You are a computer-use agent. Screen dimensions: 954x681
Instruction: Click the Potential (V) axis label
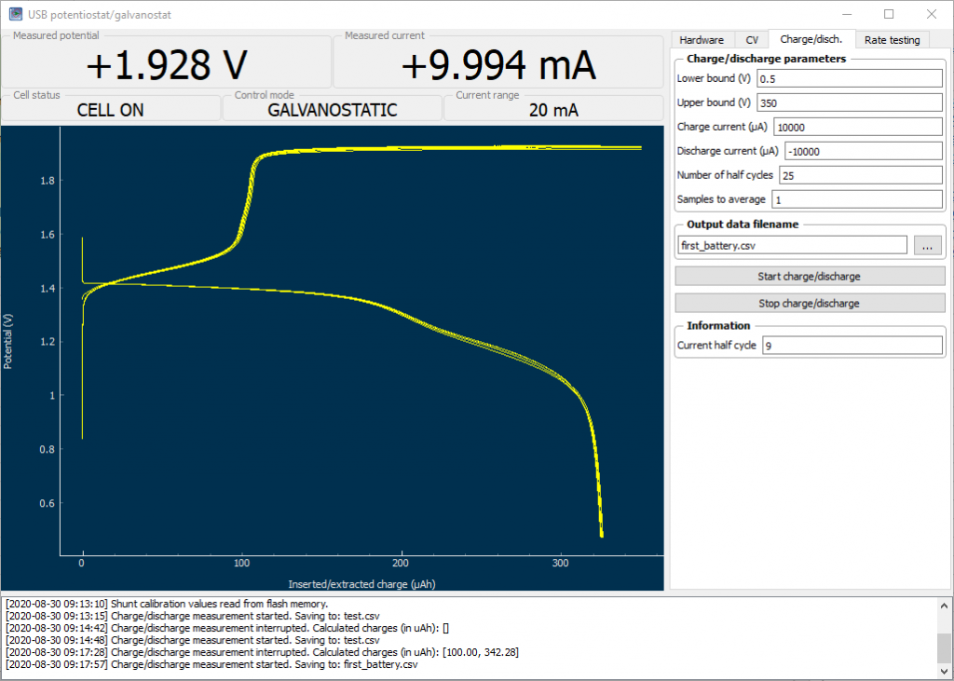coord(7,341)
